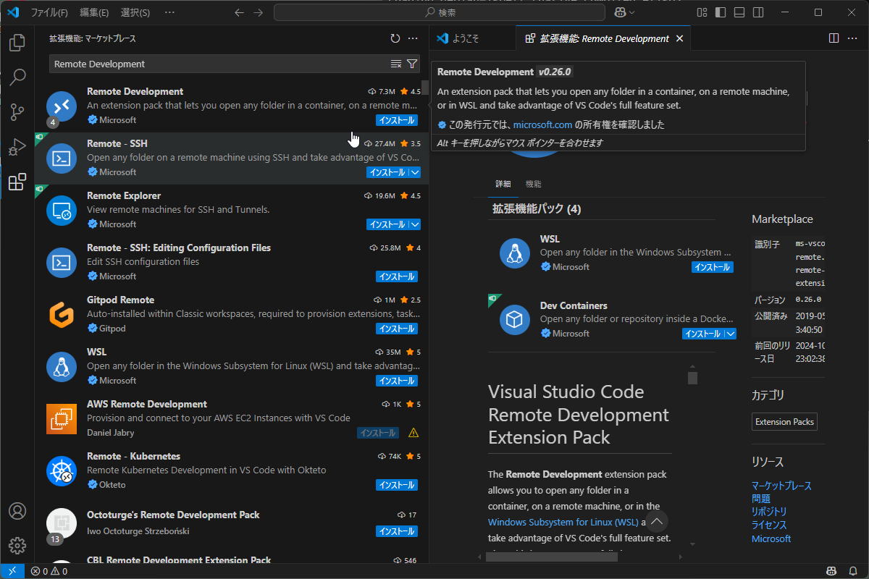
Task: Clear the extension search results
Action: pos(396,64)
